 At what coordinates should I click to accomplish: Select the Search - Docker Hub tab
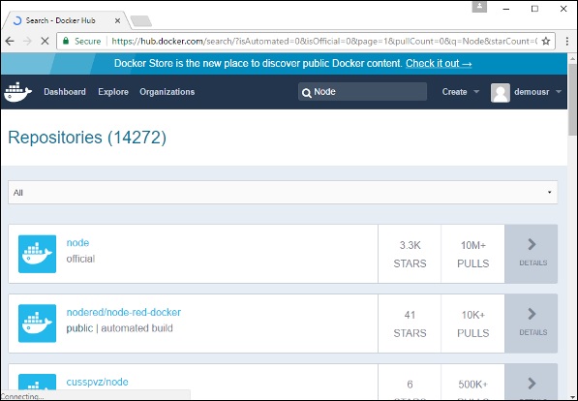click(x=66, y=20)
